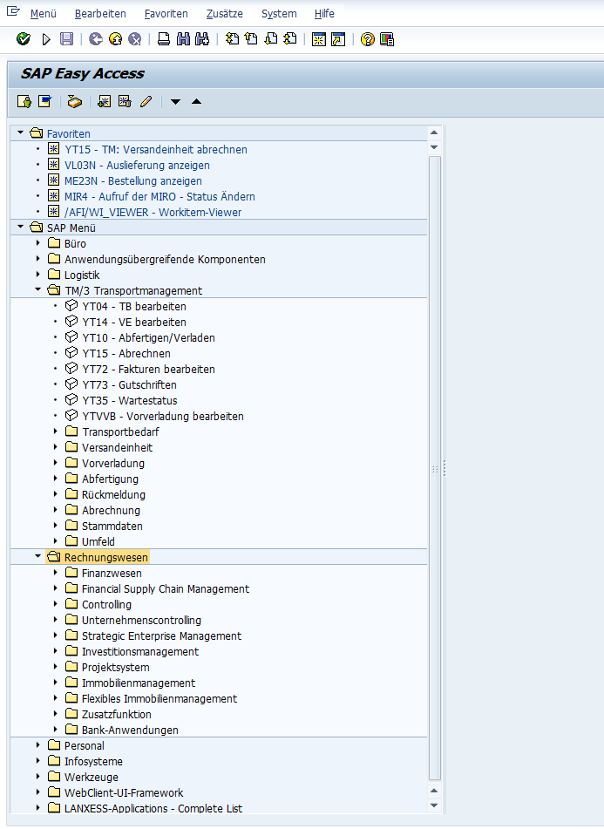Viewport: 604px width, 829px height.
Task: Click the Print icon
Action: (x=164, y=38)
